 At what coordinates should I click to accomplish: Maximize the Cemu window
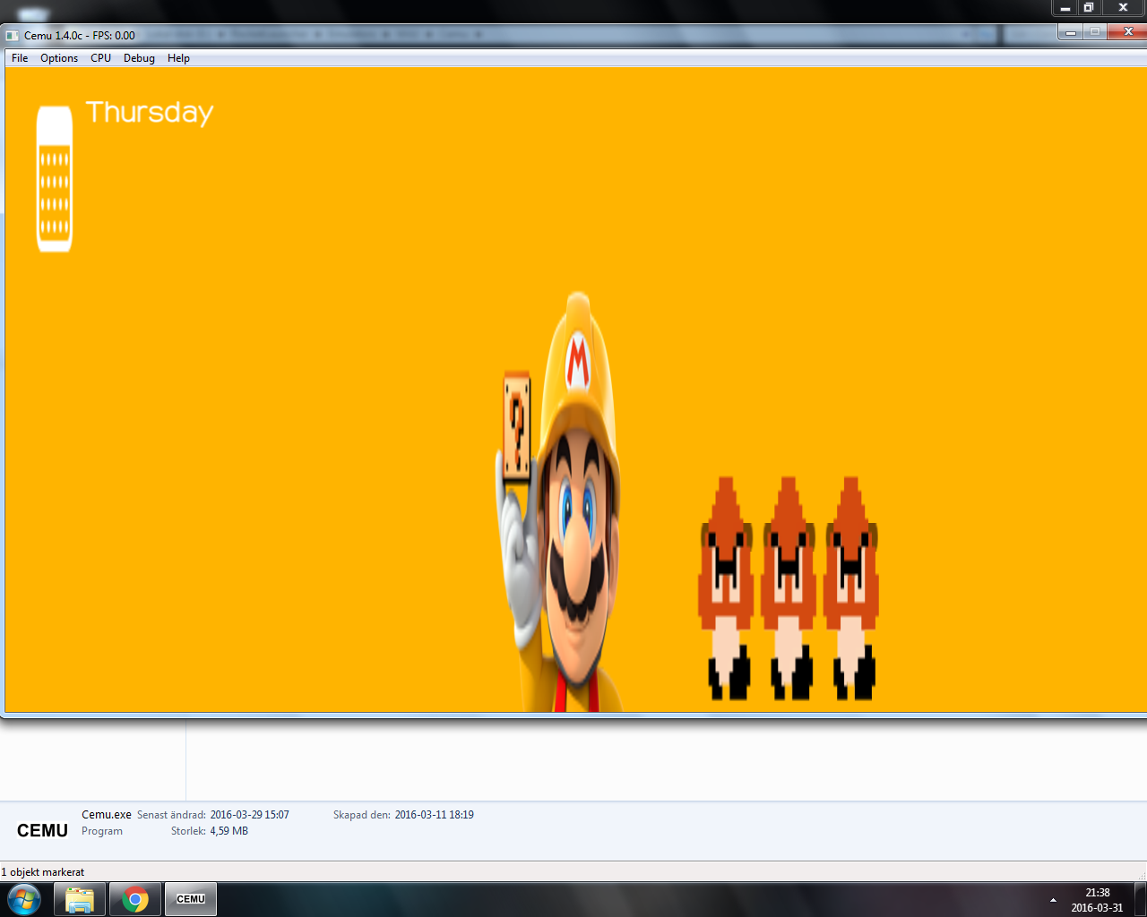coord(1094,32)
